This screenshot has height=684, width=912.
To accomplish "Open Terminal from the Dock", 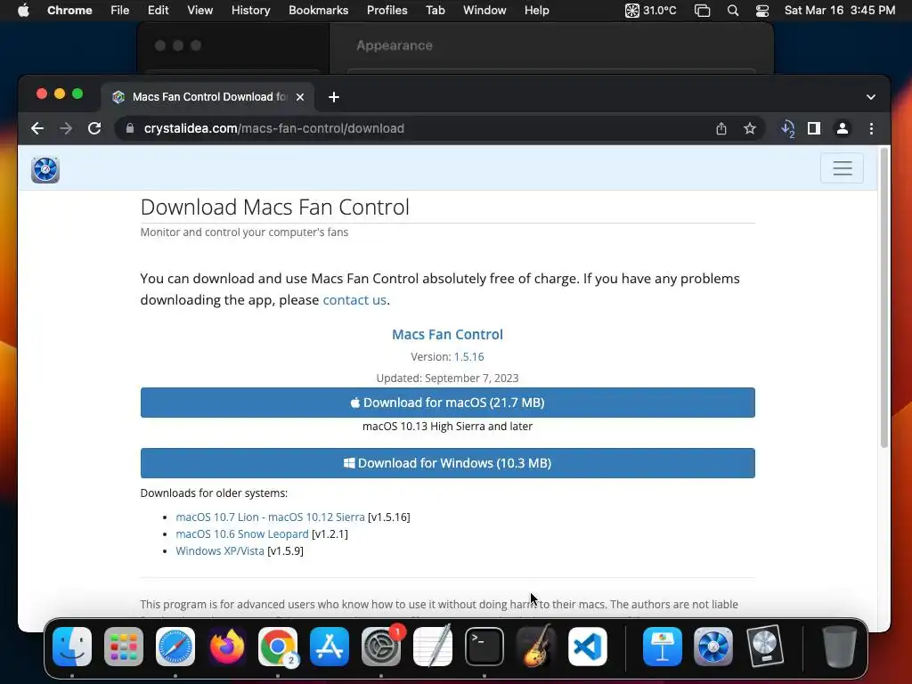I will click(x=484, y=647).
